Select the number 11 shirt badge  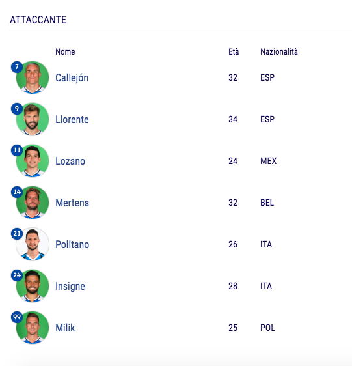[17, 150]
